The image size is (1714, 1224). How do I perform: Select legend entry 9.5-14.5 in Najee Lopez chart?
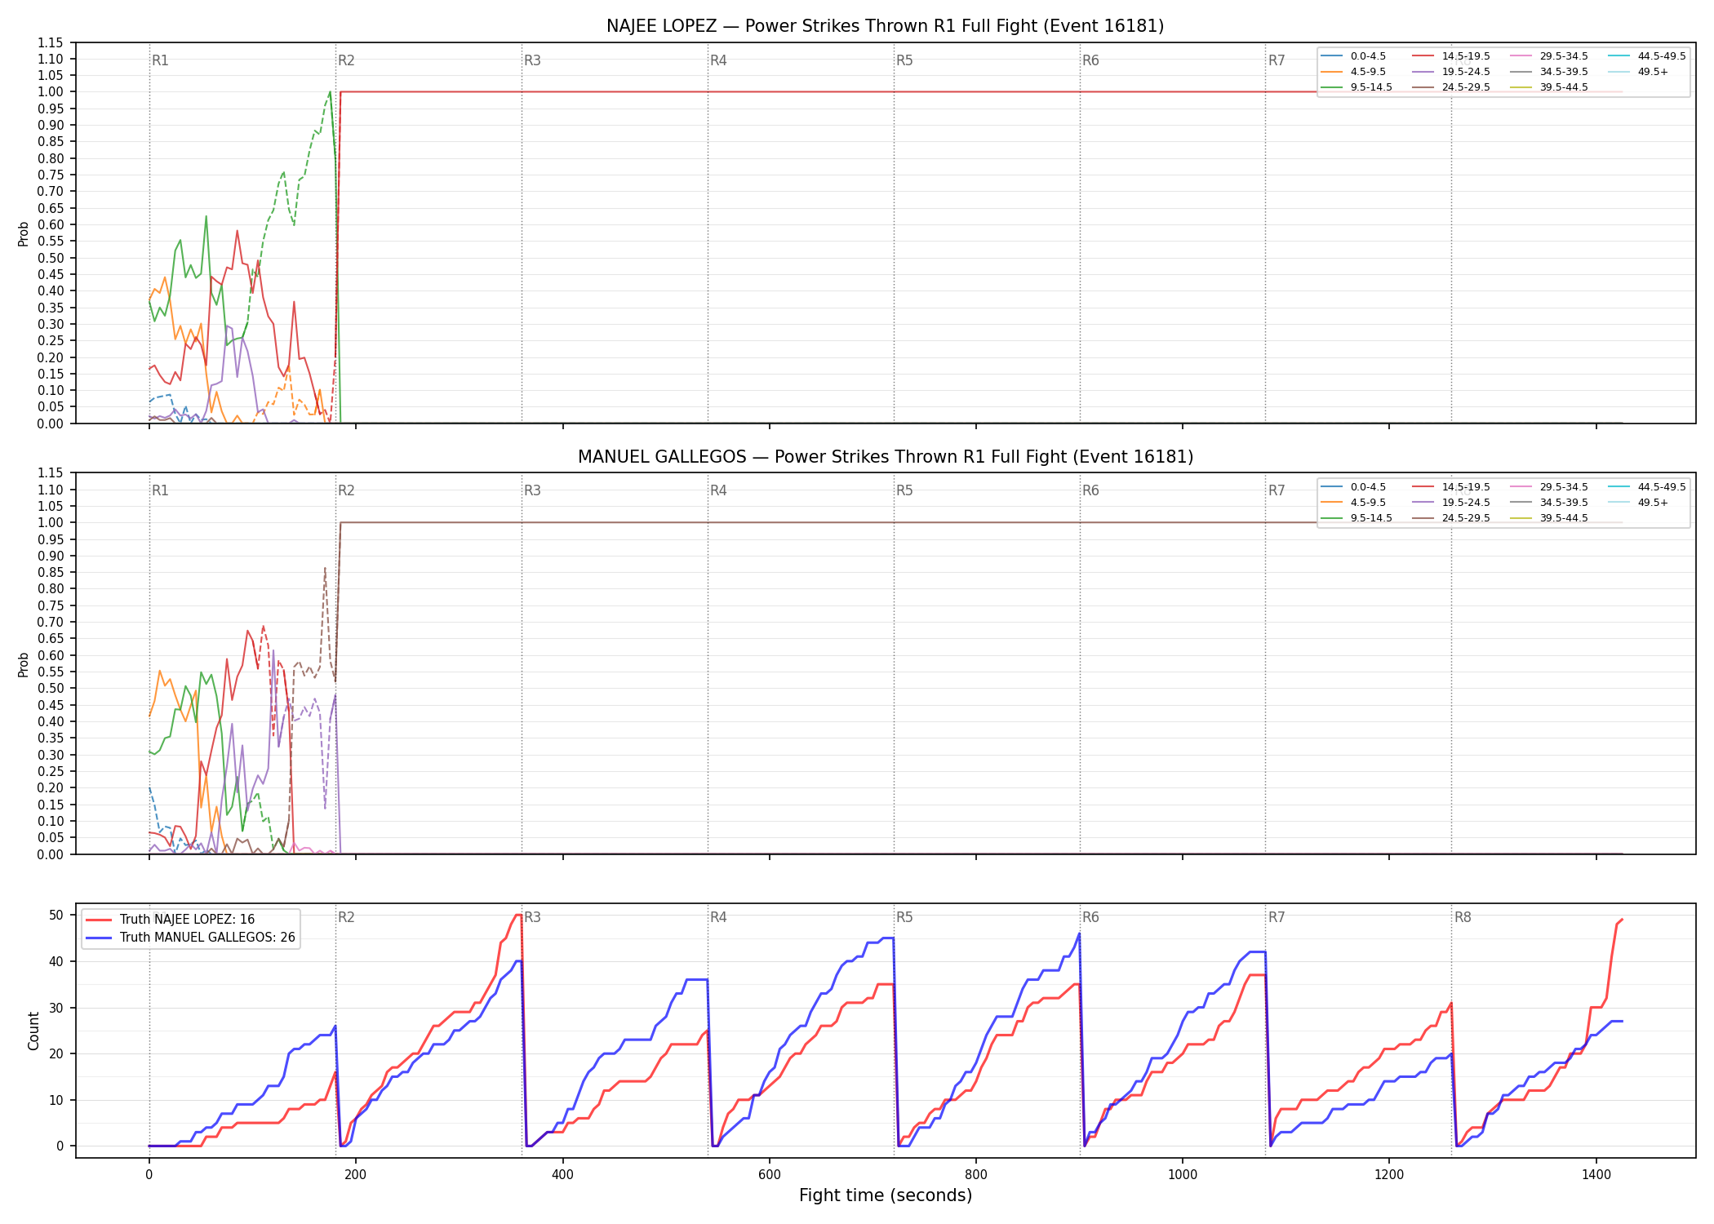(1357, 87)
